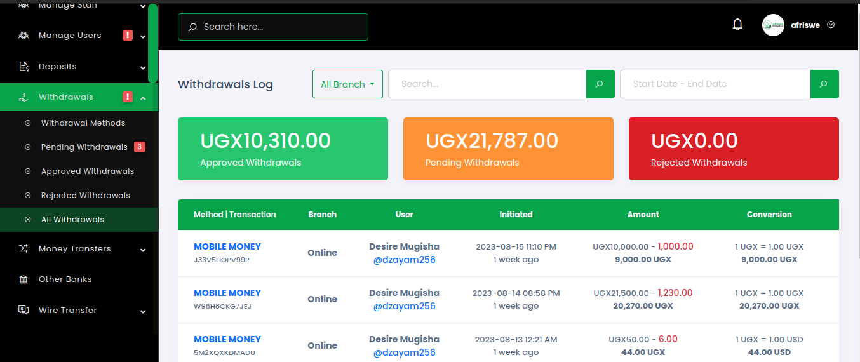This screenshot has width=860, height=362.
Task: Open Pending Withdrawals submenu
Action: 84,147
